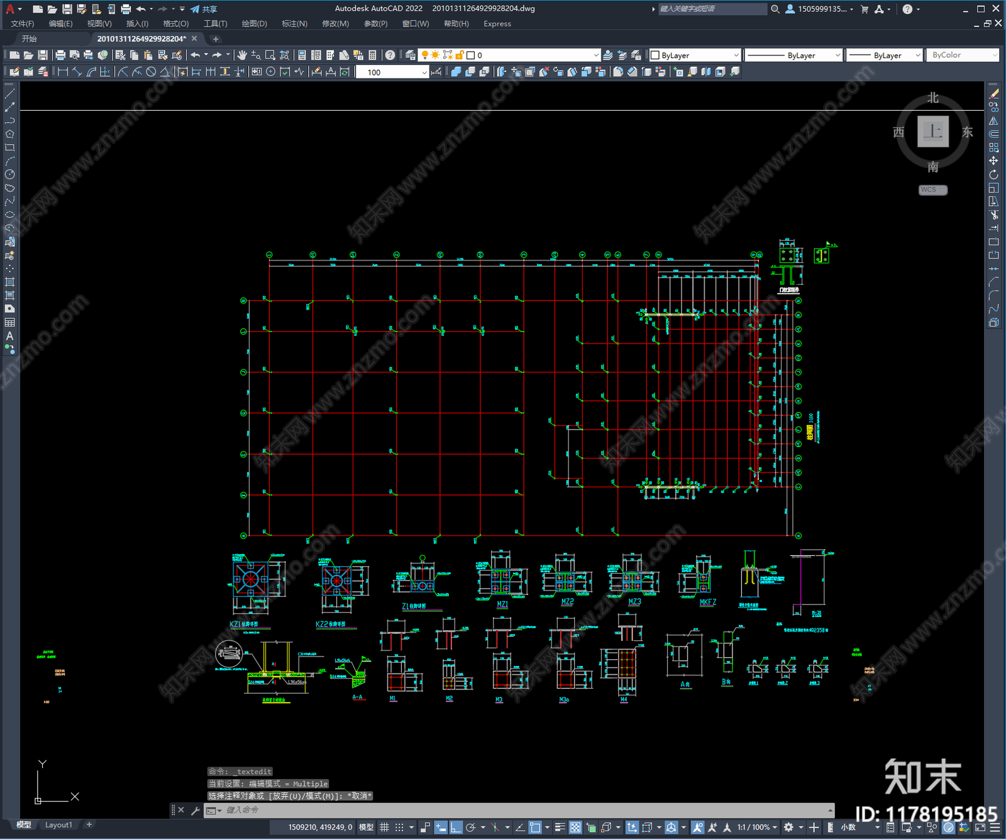Image resolution: width=1006 pixels, height=839 pixels.
Task: Toggle Object Snap in the status bar
Action: (535, 827)
